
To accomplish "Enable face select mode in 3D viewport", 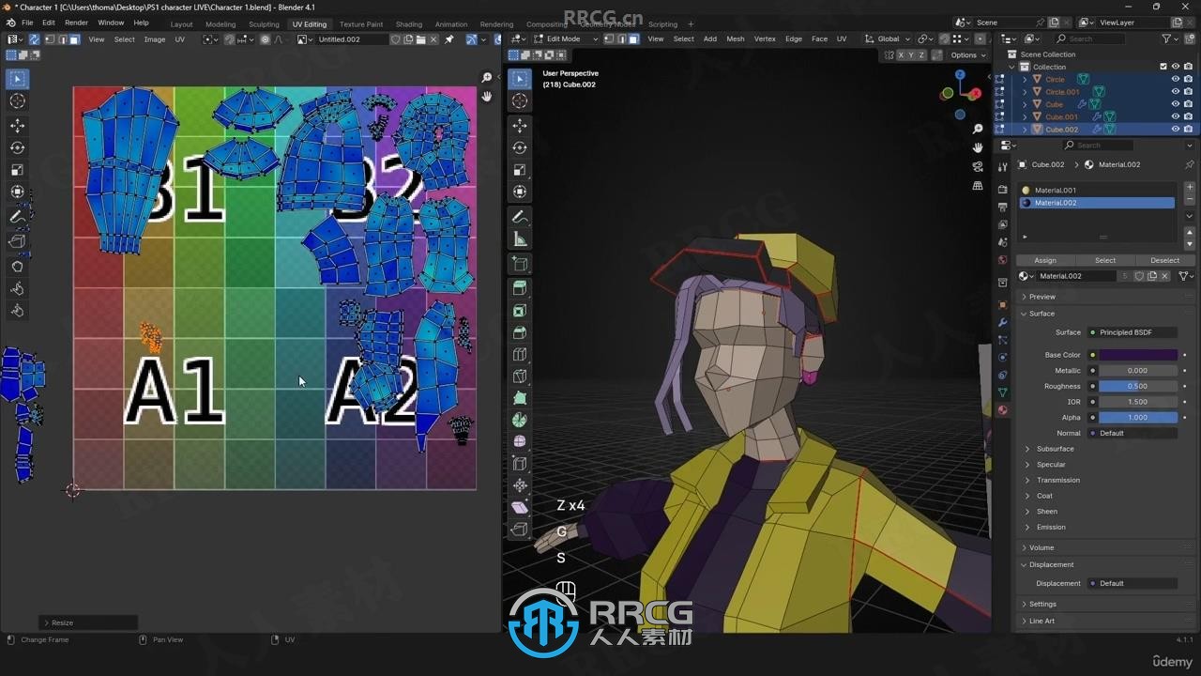I will click(x=634, y=39).
